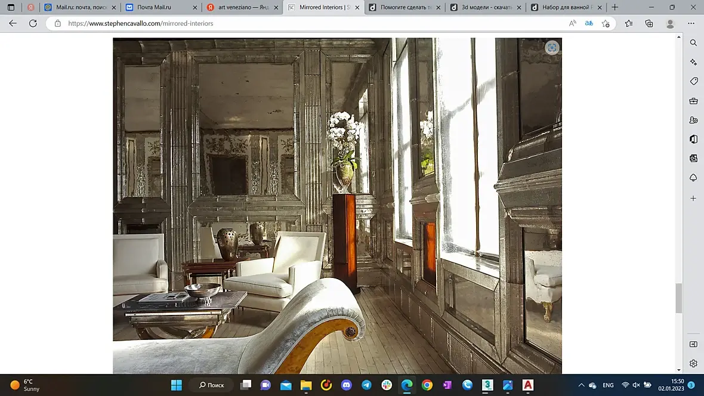This screenshot has width=704, height=396.
Task: Open AutoCAD from the taskbar
Action: click(x=527, y=385)
